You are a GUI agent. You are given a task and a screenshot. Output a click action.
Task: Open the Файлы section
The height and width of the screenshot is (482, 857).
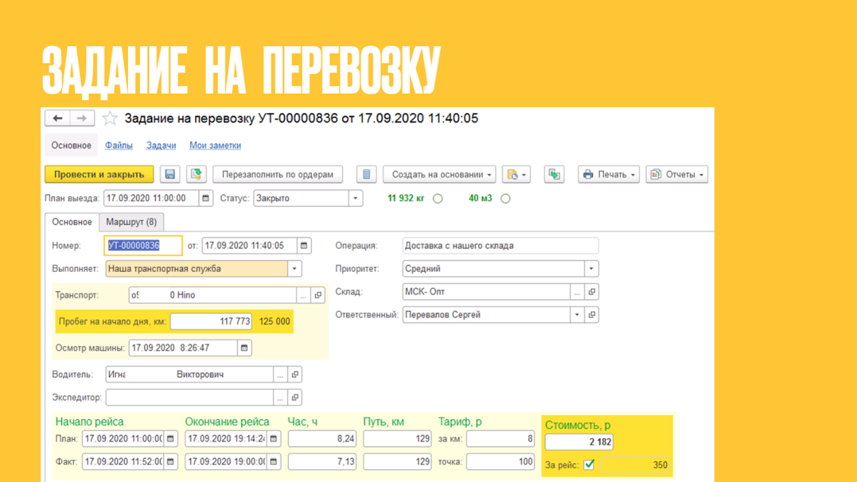pos(119,145)
